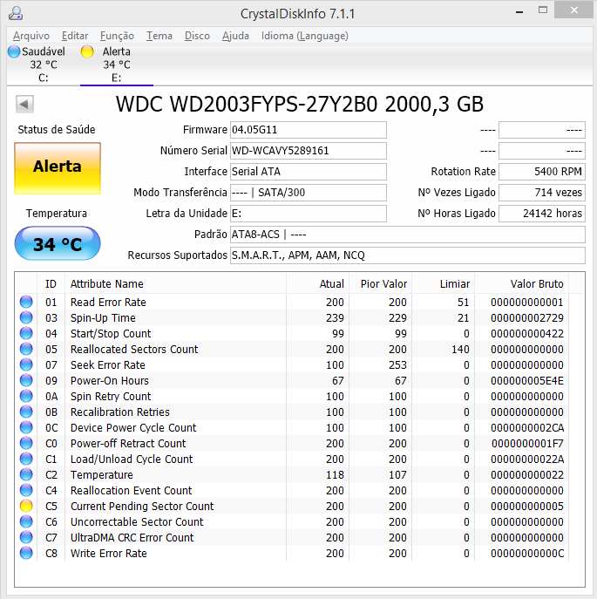
Task: Click the 34 °C temperature button
Action: point(58,244)
